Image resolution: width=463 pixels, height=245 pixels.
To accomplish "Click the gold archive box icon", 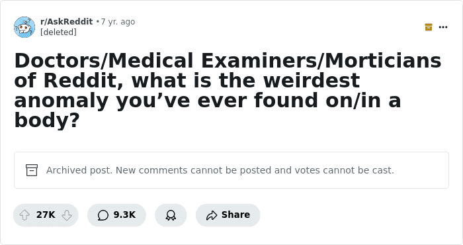I will click(429, 27).
